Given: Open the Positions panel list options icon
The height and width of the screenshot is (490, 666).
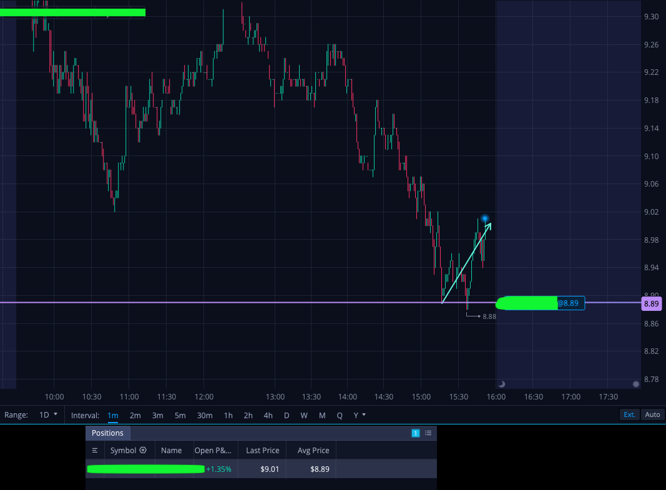Looking at the screenshot, I should (428, 433).
